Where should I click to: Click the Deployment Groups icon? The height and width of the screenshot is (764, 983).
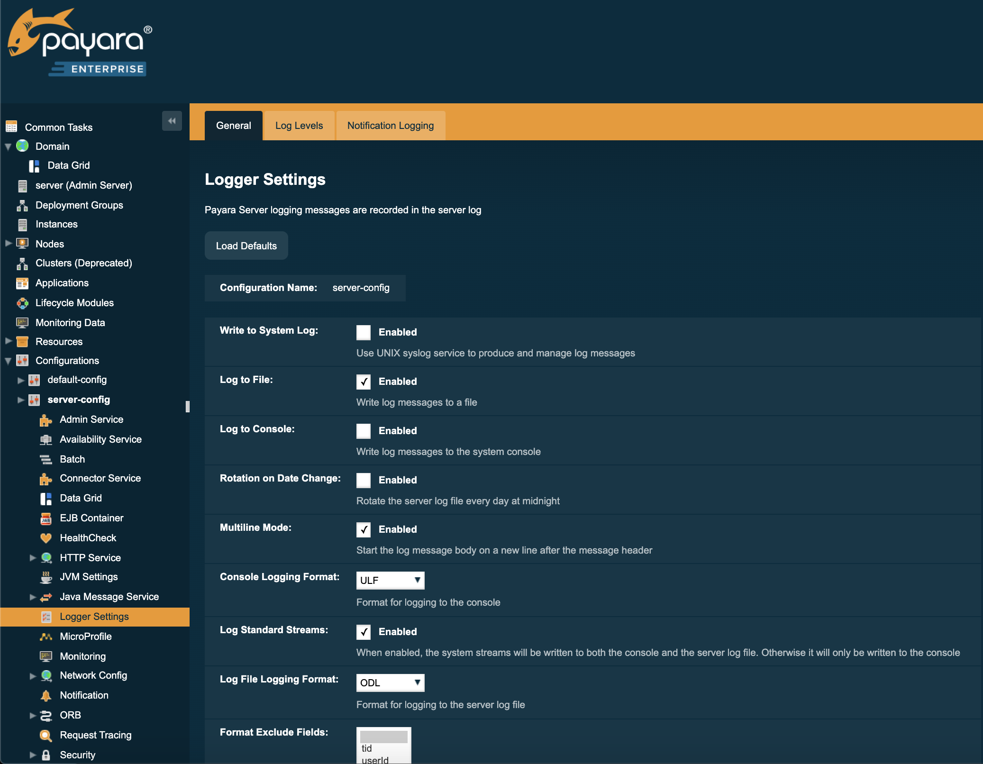[22, 205]
